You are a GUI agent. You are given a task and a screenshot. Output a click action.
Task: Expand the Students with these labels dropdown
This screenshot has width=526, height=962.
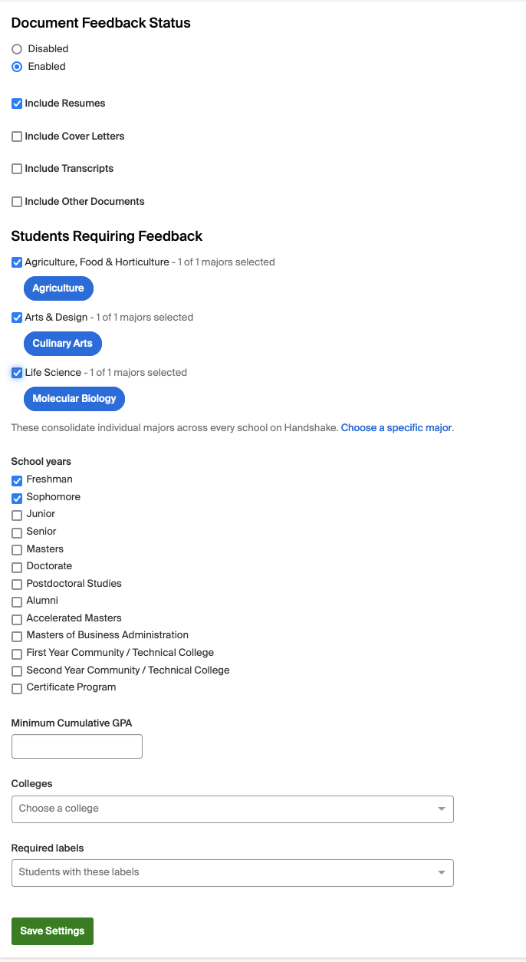(x=232, y=872)
